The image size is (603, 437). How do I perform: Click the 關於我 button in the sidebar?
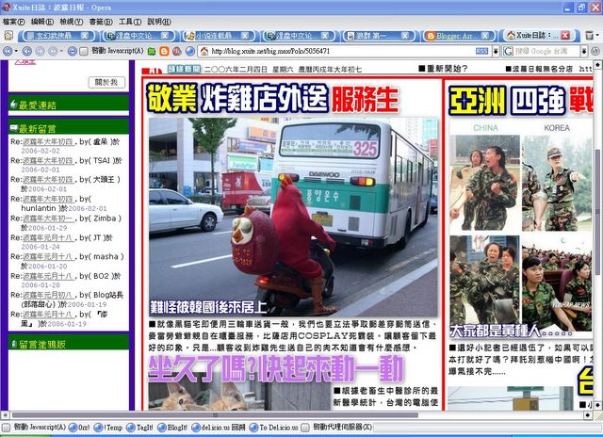[x=106, y=82]
